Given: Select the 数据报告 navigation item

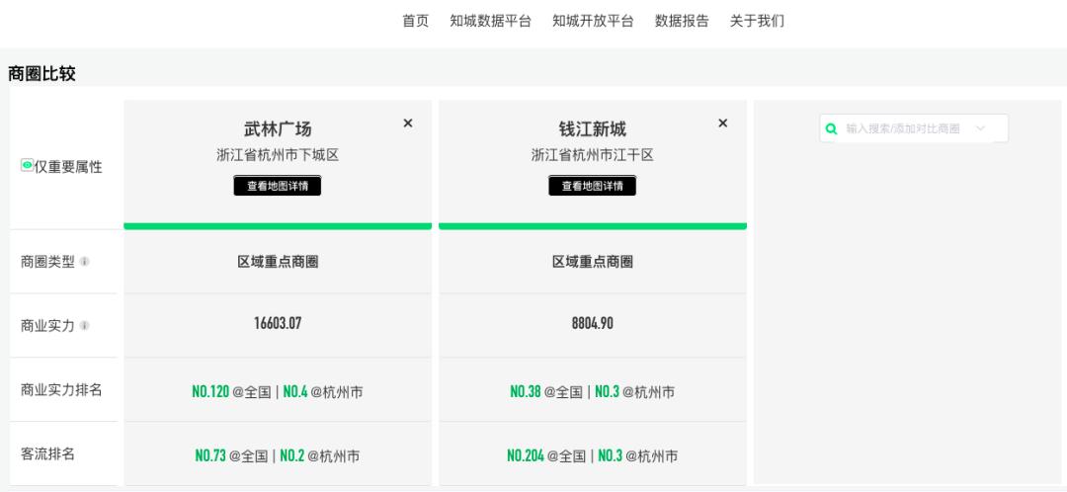Looking at the screenshot, I should (x=682, y=22).
